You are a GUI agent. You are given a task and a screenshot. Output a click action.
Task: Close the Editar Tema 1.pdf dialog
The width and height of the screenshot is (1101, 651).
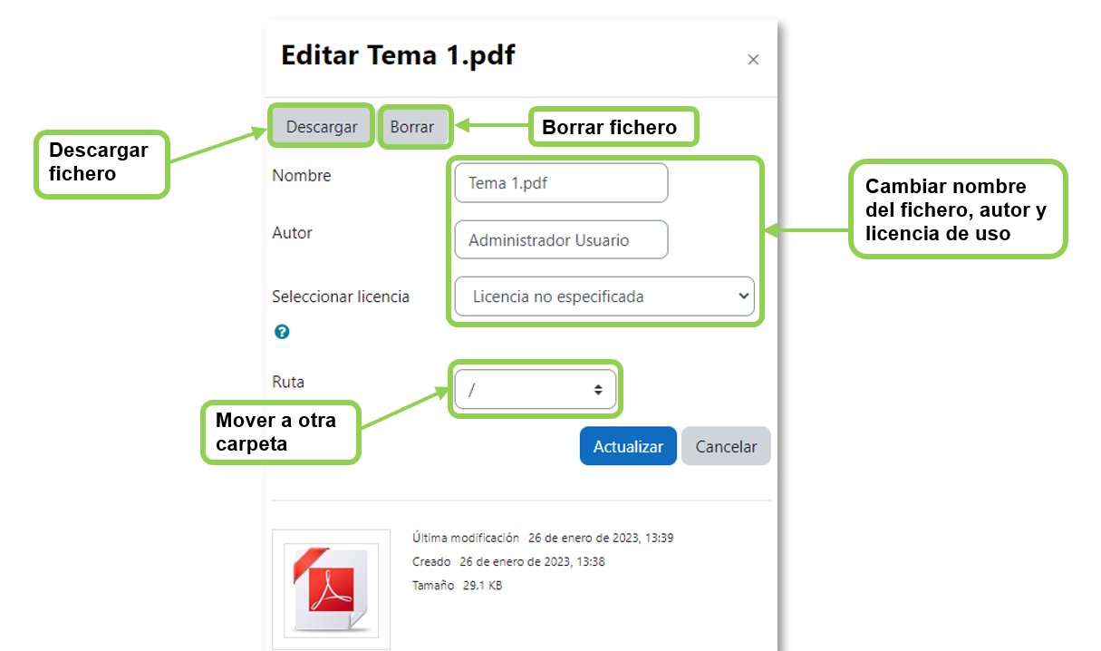753,59
